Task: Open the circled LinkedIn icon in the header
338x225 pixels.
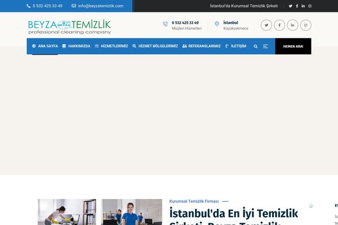Action: point(292,25)
